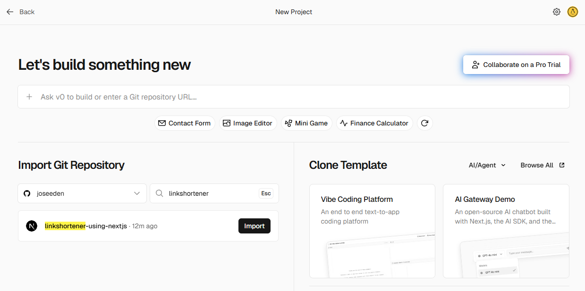Open the user avatar menu
Image resolution: width=585 pixels, height=291 pixels.
573,12
